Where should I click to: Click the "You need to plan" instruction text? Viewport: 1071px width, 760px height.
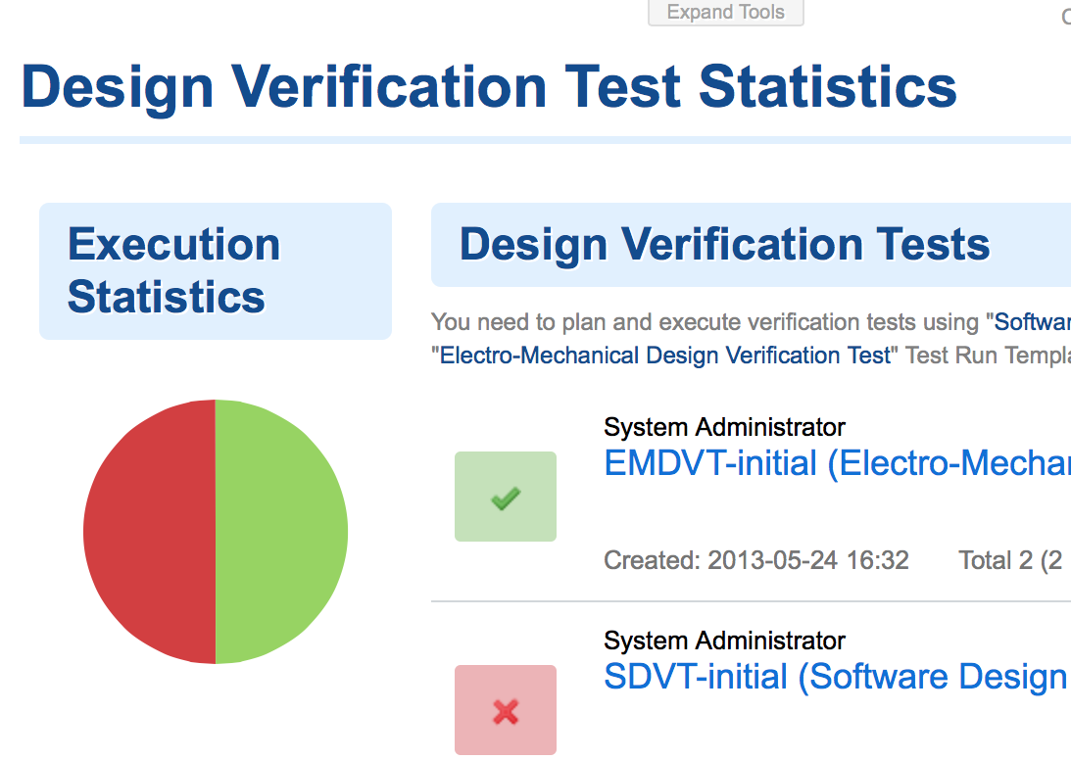coord(706,322)
